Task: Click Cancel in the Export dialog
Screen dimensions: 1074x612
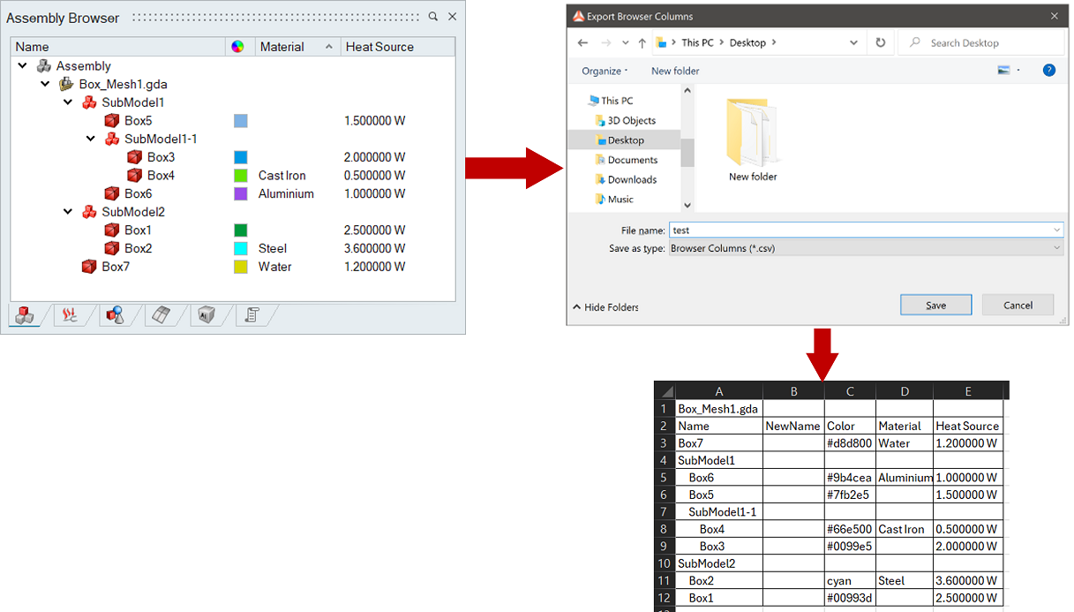Action: 1018,305
